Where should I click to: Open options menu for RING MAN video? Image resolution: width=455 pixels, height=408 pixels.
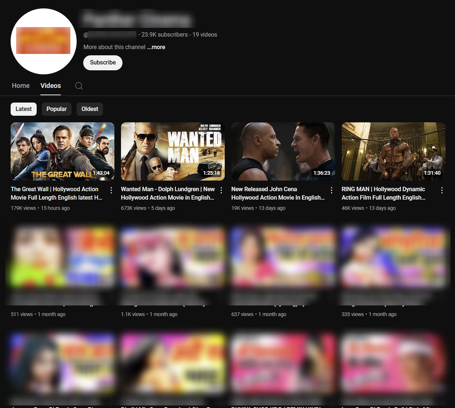coord(442,190)
